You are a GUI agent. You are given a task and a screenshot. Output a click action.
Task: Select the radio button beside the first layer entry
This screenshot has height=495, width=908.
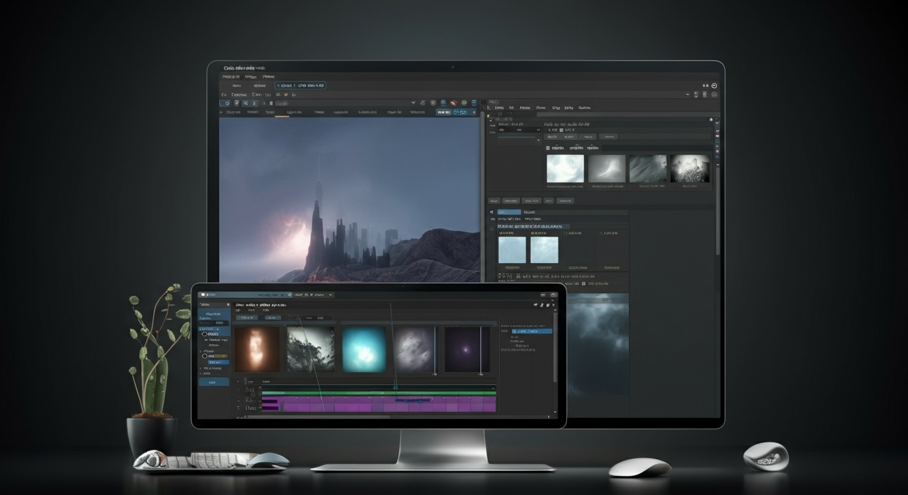point(204,334)
